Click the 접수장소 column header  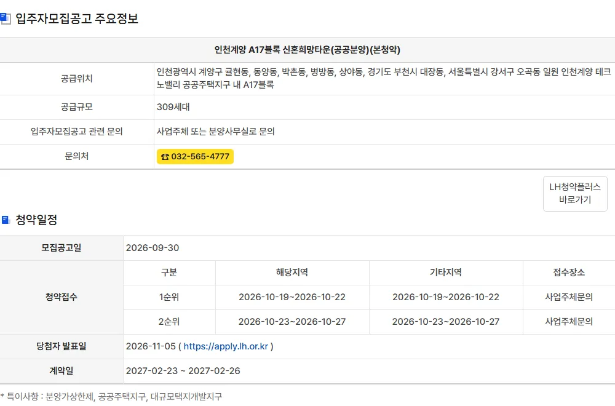click(569, 273)
